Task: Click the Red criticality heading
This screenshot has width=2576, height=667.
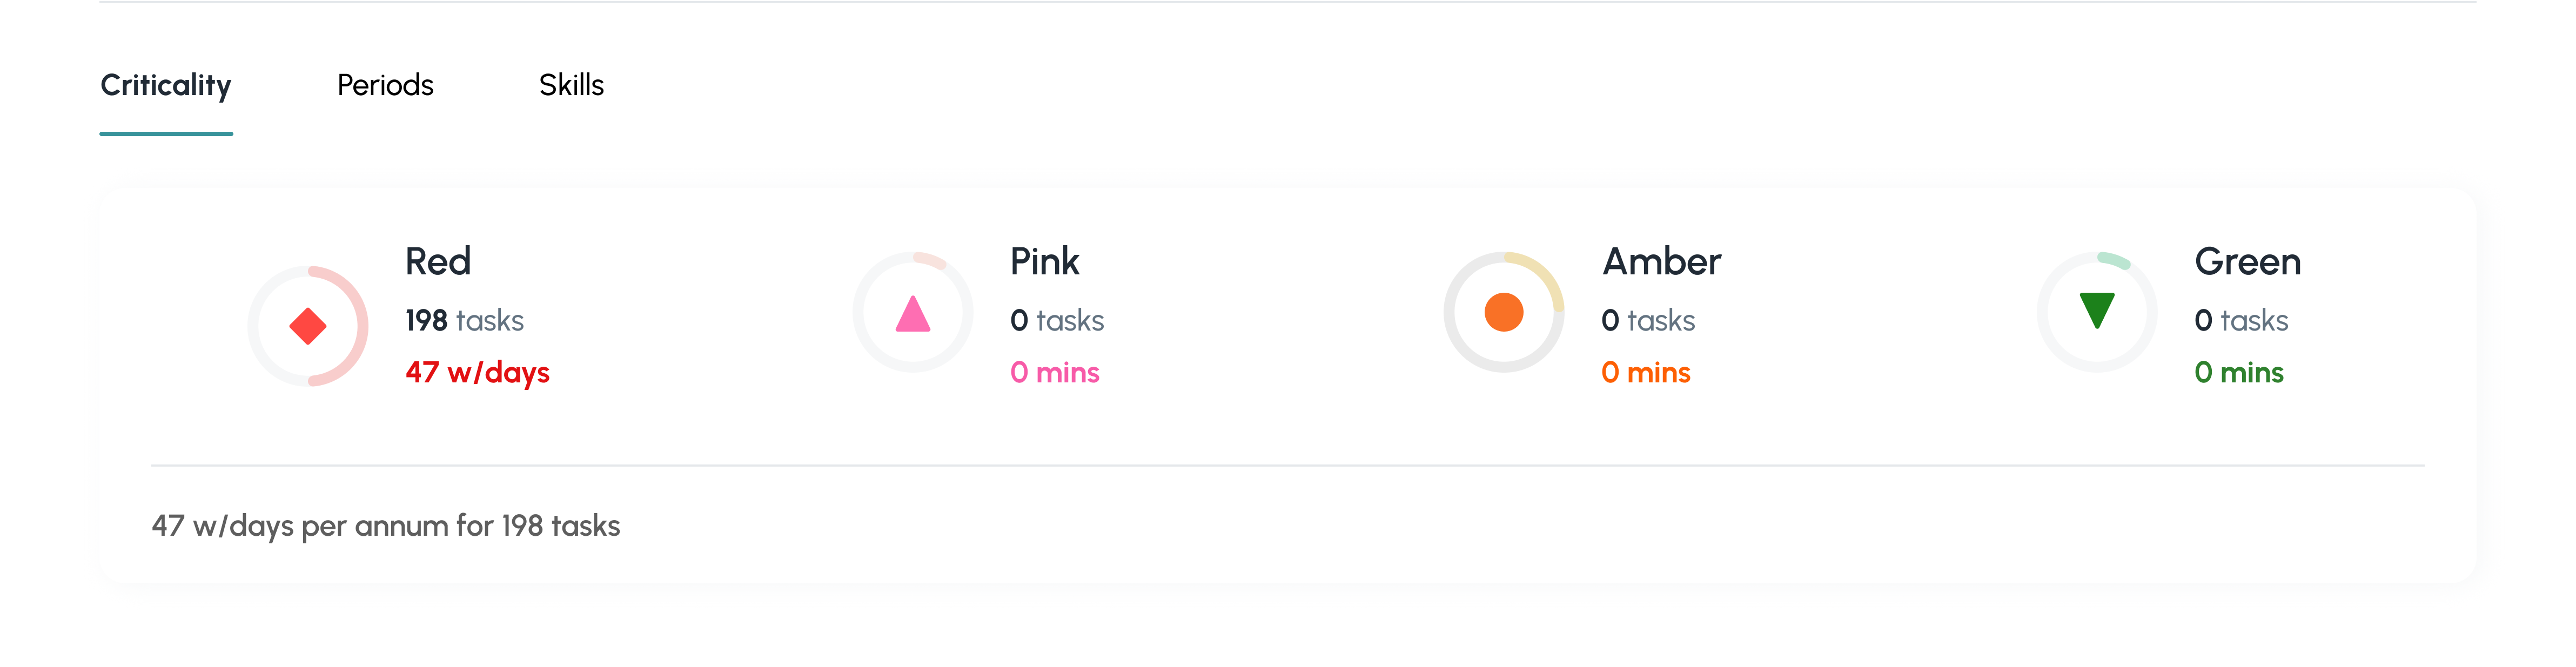Action: point(438,262)
